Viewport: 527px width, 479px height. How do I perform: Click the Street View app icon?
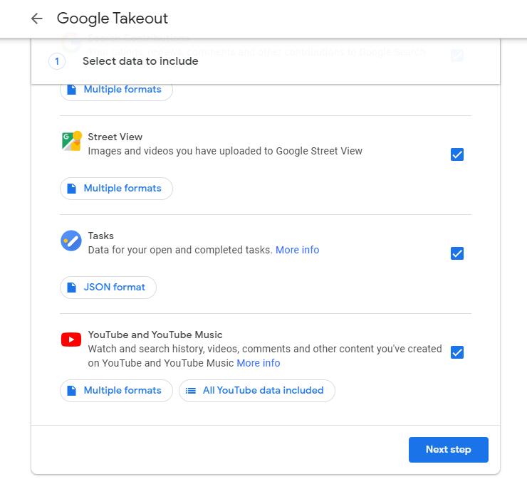pyautogui.click(x=72, y=141)
